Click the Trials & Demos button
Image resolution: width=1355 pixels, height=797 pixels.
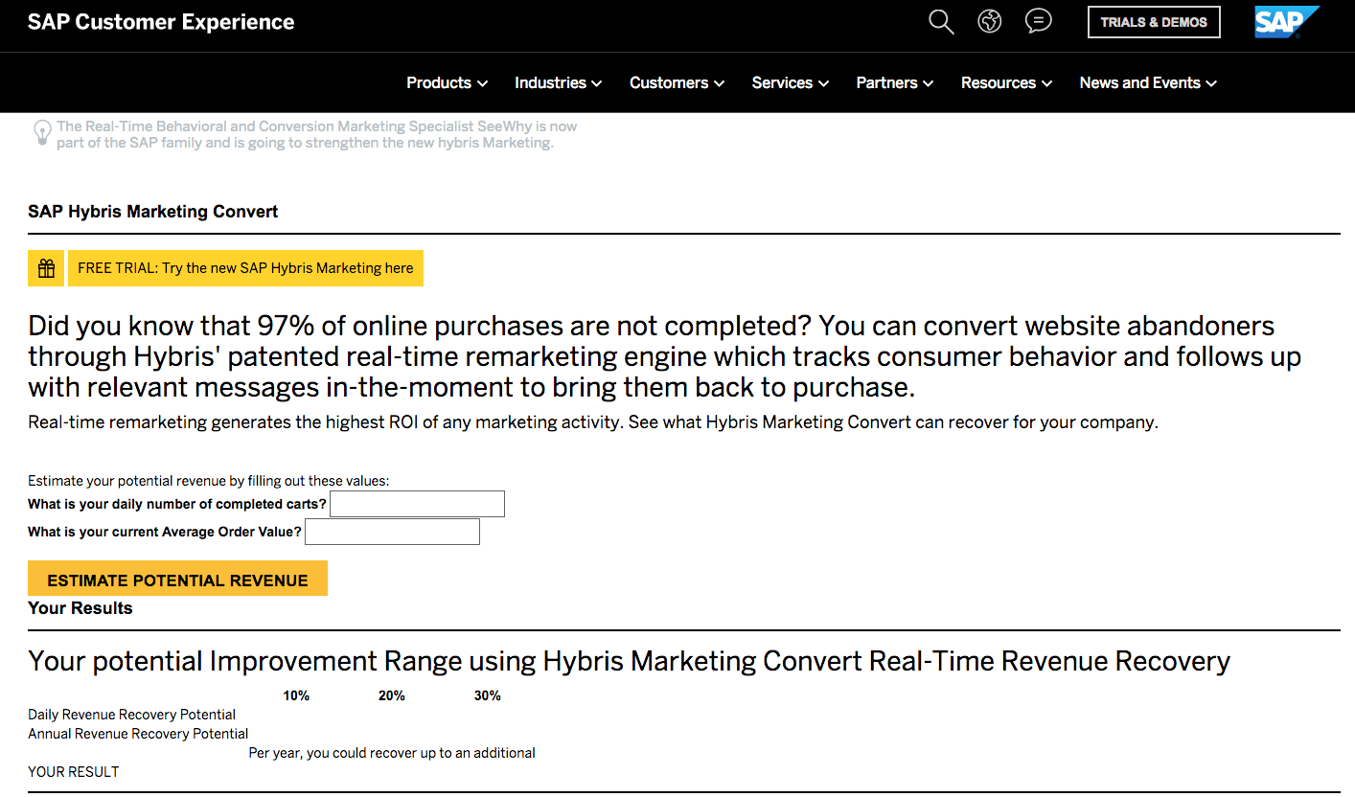click(x=1154, y=22)
